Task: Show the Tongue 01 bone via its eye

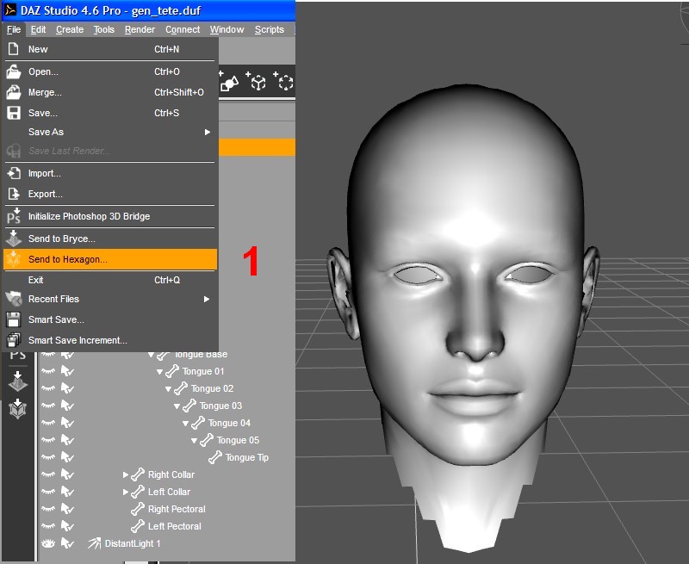Action: tap(48, 371)
